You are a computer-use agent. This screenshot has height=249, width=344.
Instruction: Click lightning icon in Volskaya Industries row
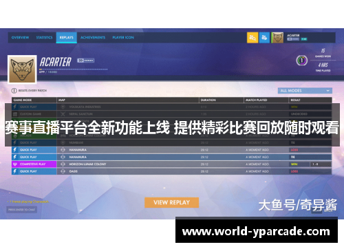click(15, 107)
